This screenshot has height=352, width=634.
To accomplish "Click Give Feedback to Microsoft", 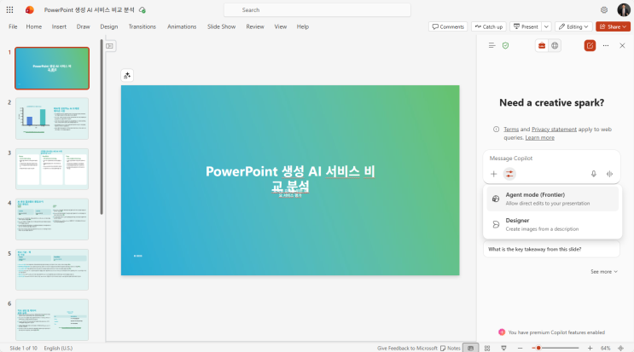I will [x=407, y=348].
